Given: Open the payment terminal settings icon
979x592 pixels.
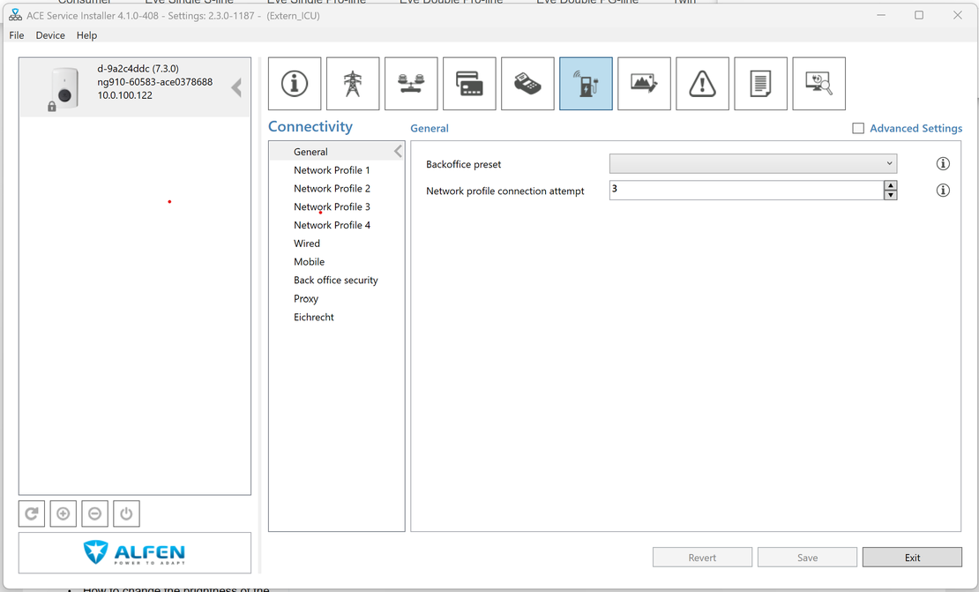Looking at the screenshot, I should click(527, 84).
